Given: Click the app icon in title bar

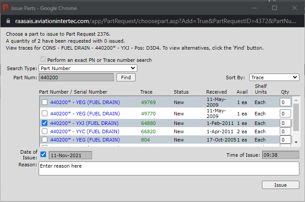Looking at the screenshot, I should point(6,7).
